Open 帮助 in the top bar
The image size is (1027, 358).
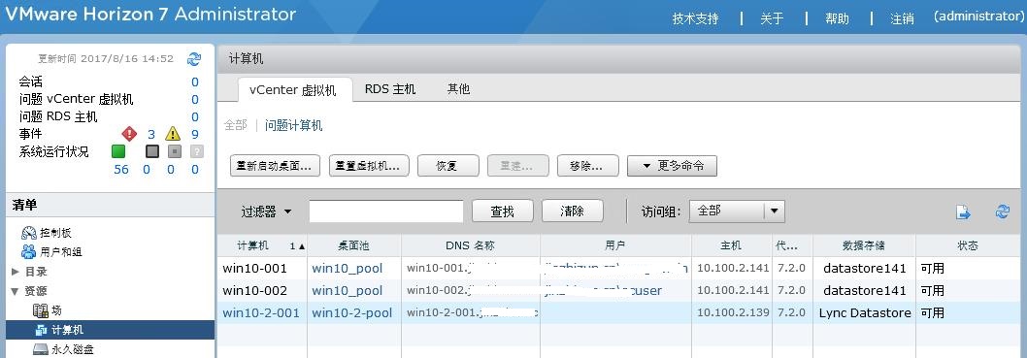tap(837, 19)
